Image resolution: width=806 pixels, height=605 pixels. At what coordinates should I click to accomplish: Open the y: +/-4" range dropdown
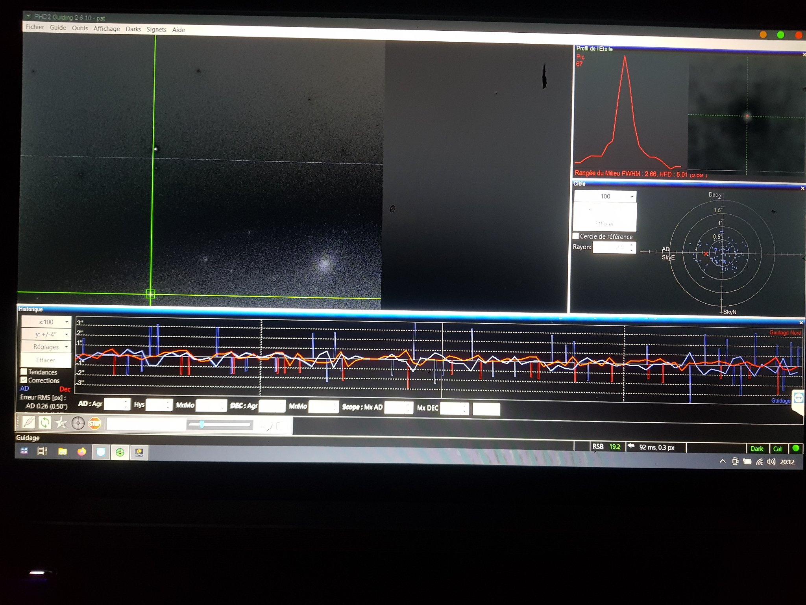coord(46,334)
